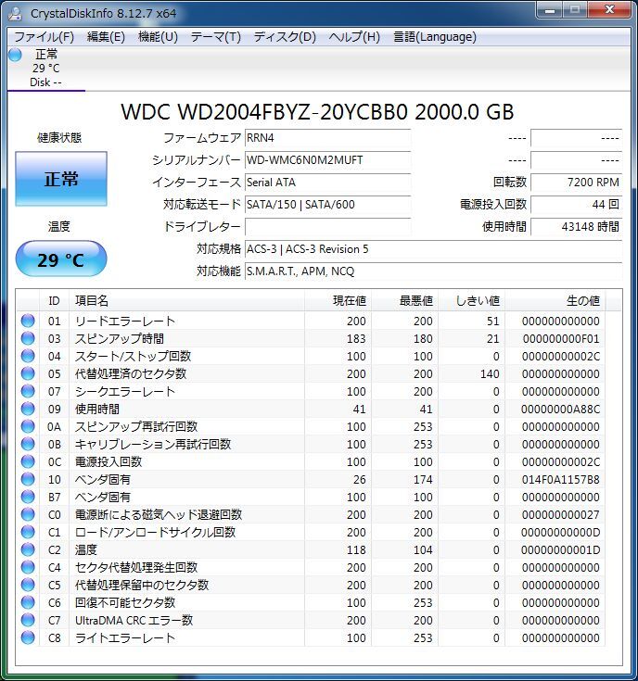Click the ID column header
This screenshot has width=638, height=681.
coord(54,300)
